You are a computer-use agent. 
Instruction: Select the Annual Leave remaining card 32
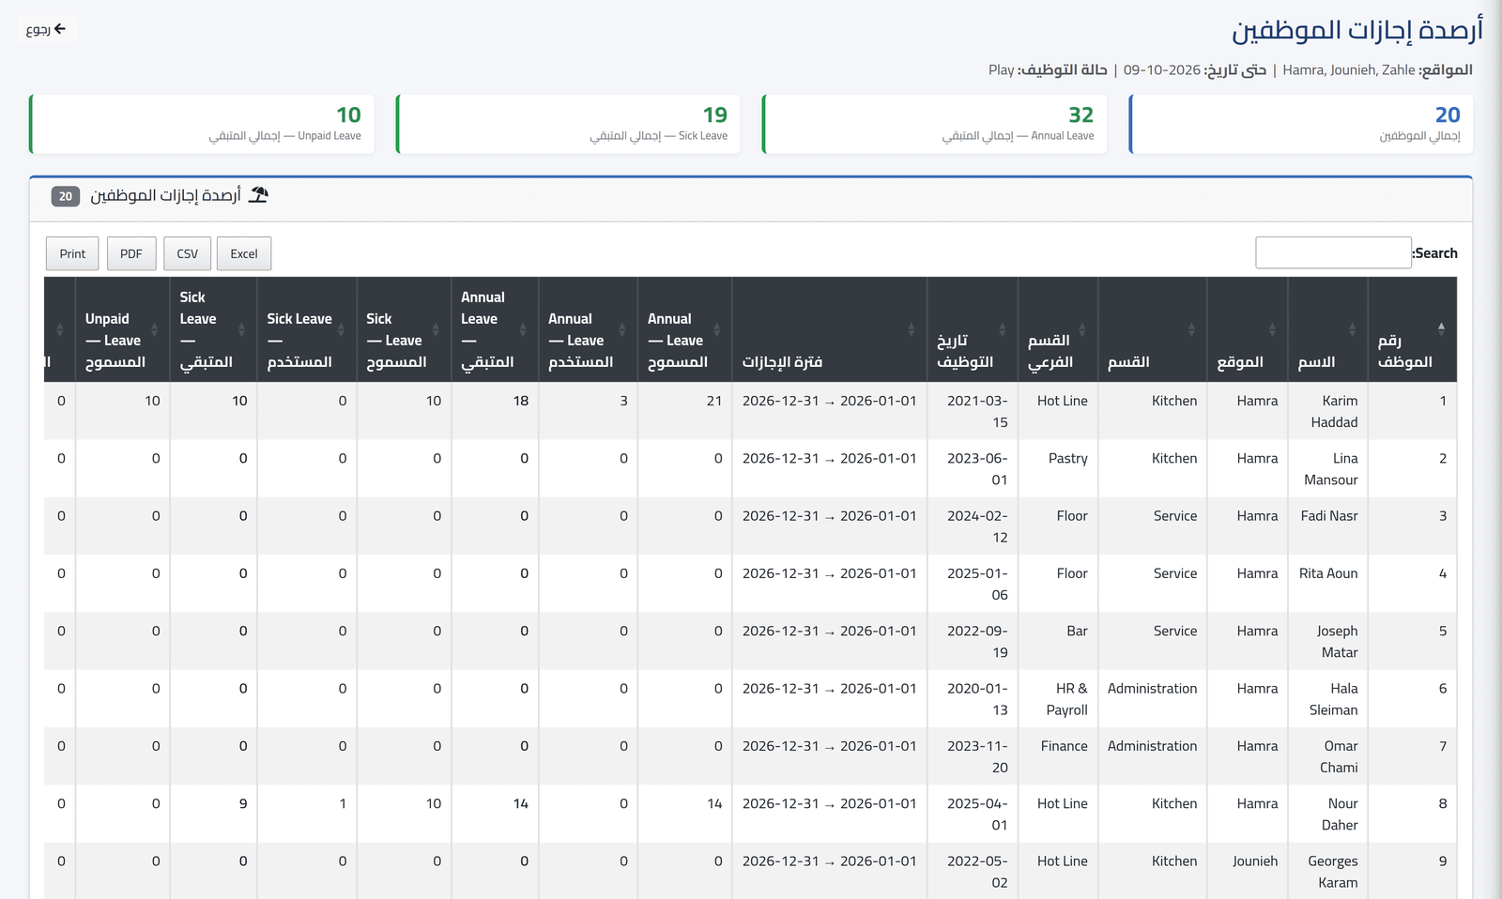[934, 124]
